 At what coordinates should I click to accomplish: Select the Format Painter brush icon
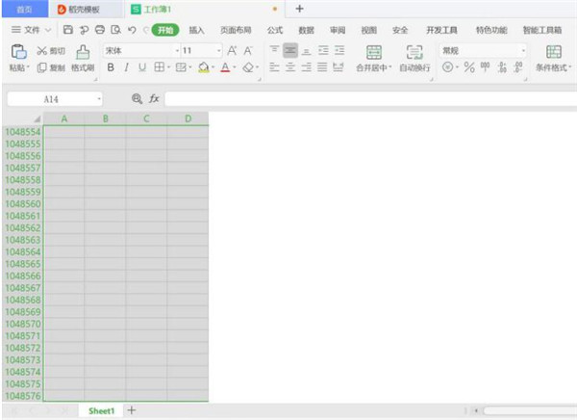(83, 52)
